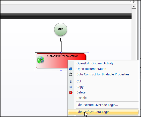Click the connector line below Start
This screenshot has height=117, width=141.
pos(61,45)
